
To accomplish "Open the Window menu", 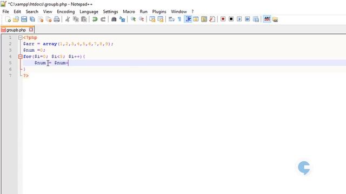I will [179, 12].
